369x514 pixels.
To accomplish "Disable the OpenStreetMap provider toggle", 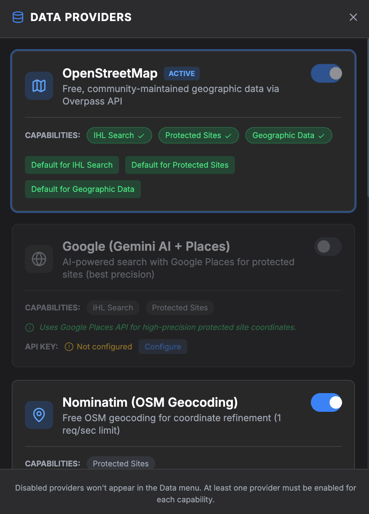I will [x=326, y=73].
